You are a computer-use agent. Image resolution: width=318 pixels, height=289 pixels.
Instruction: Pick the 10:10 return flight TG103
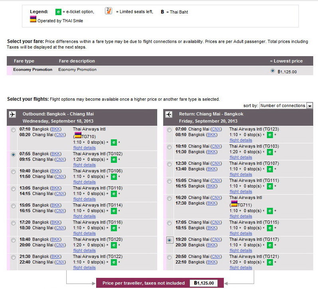click(x=169, y=147)
